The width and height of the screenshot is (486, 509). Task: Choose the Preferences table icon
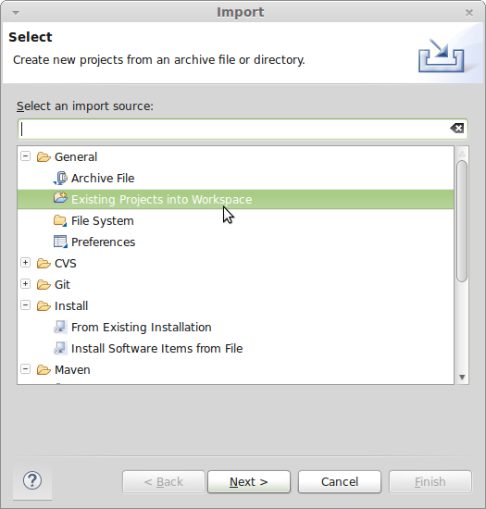60,242
